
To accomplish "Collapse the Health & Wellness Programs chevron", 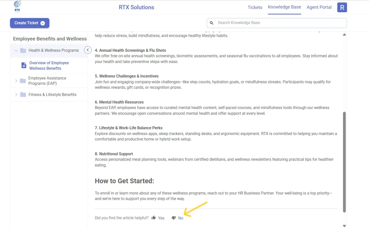I will tap(16, 51).
